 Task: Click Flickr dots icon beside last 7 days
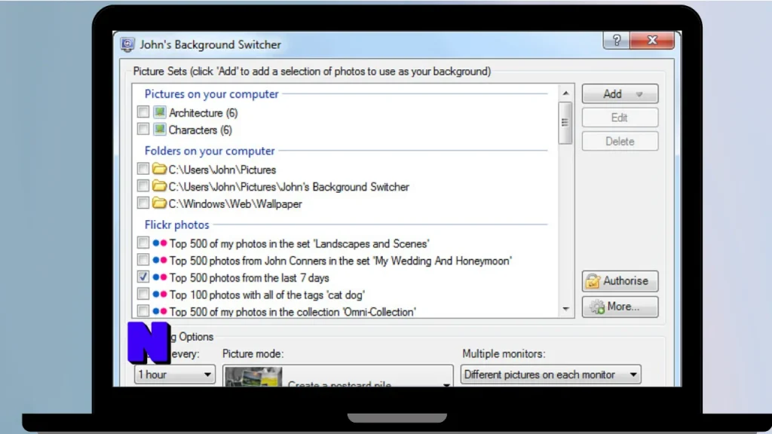(160, 277)
